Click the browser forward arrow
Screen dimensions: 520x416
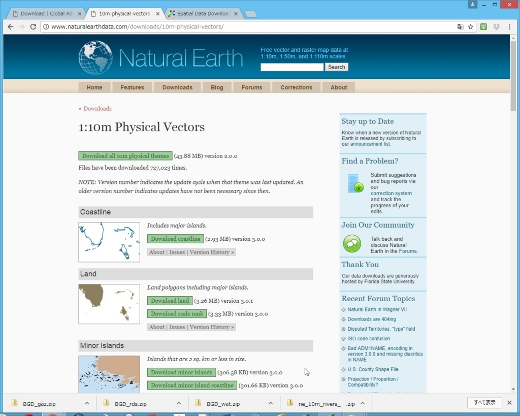pyautogui.click(x=22, y=26)
